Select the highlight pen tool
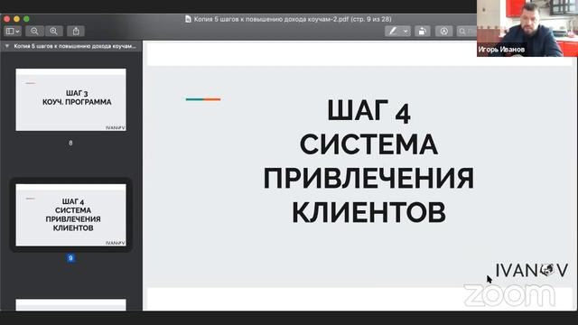The height and width of the screenshot is (325, 578). 393,32
